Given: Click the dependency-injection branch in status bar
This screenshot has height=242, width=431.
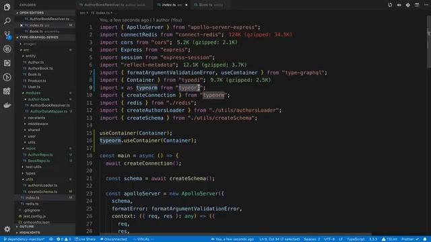Looking at the screenshot, I should 24,239.
